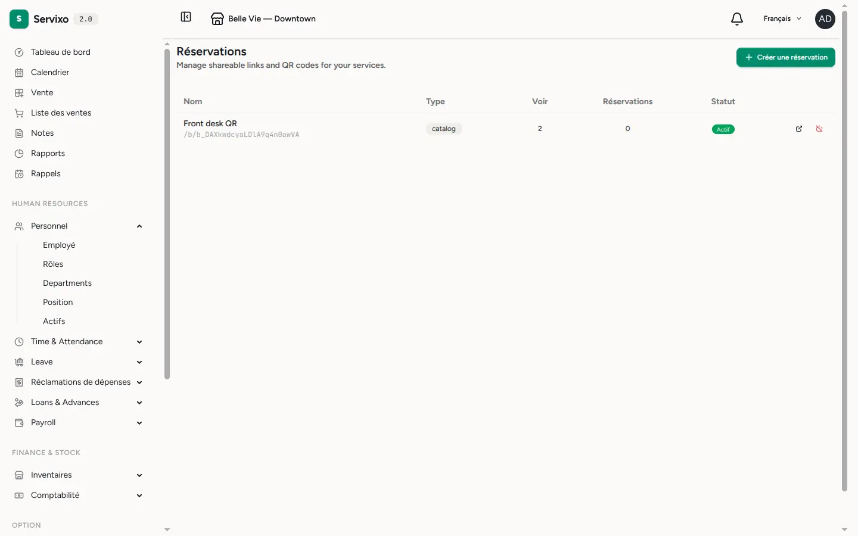Click the Servixo logo icon
The image size is (858, 536).
point(19,19)
